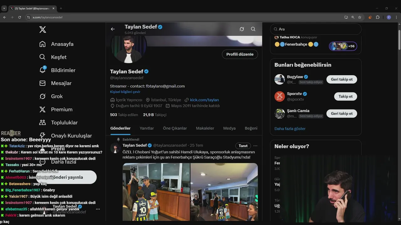Click account options dots at sidebar bottom
The height and width of the screenshot is (225, 401).
(x=98, y=209)
